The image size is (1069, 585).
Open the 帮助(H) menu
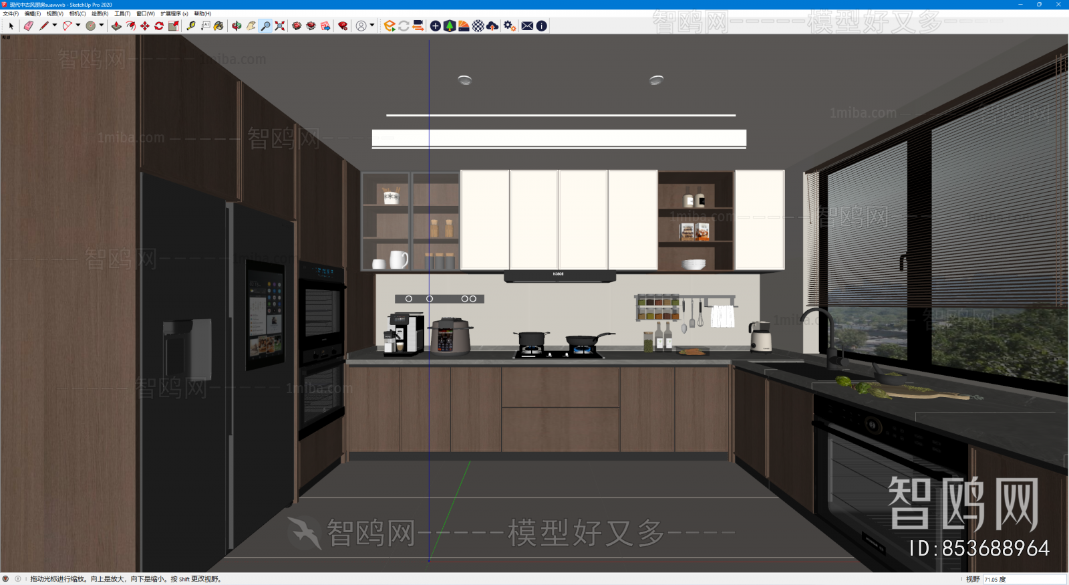click(x=202, y=13)
